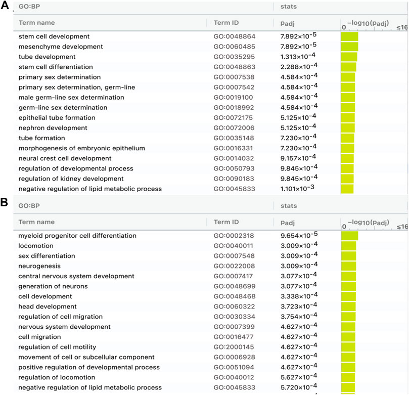Open term ID GO:0060485
This screenshot has height=395, width=409.
pyautogui.click(x=234, y=47)
